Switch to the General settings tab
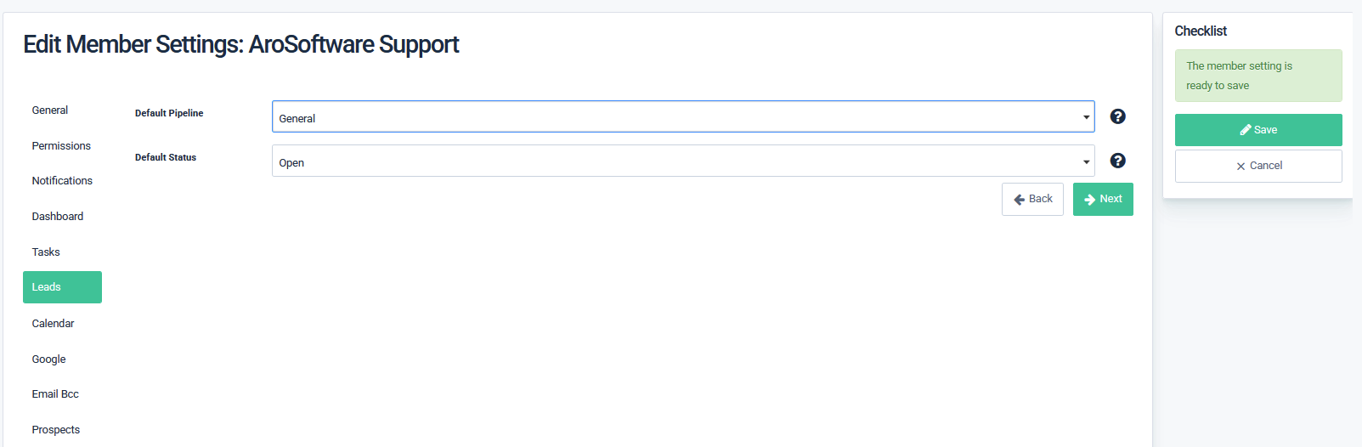 click(50, 110)
